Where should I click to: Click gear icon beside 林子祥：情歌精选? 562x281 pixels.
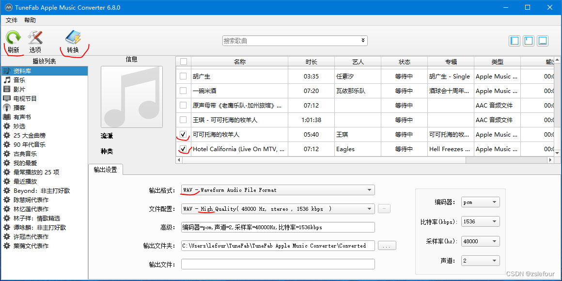point(6,219)
